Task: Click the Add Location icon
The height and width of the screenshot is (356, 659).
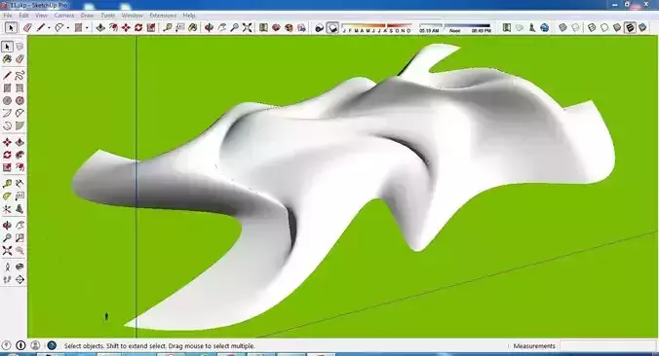Action: tap(507, 27)
